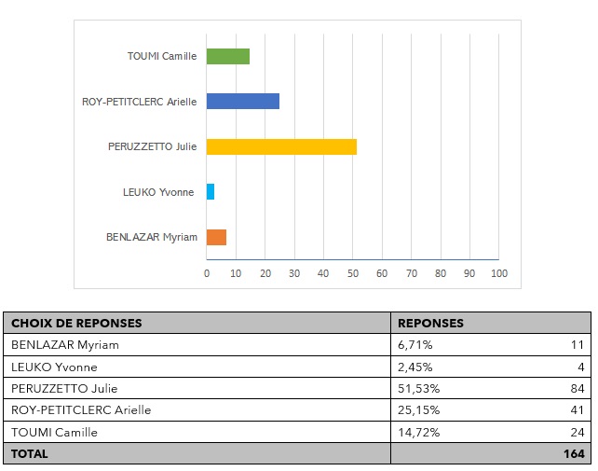Click the green TOUMI Camille bar

(227, 56)
